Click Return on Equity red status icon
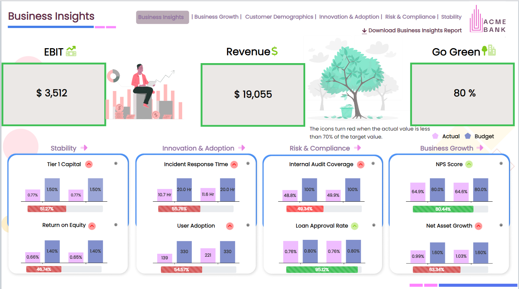519x289 pixels. point(92,226)
